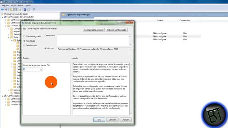Image resolution: width=228 pixels, height=128 pixels.
Task: Click the Sistema folder icon in tree
Action: 11,90
